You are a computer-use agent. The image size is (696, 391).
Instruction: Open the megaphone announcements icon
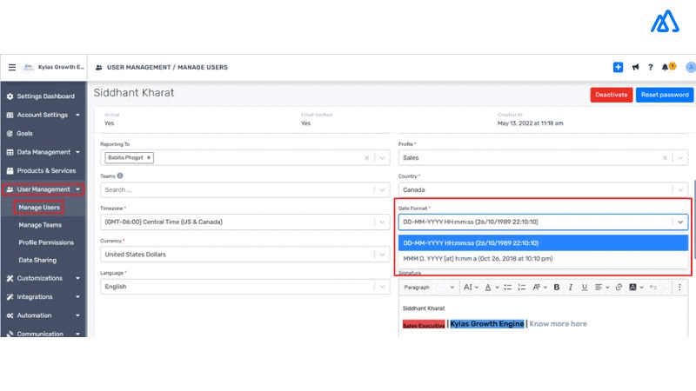[x=635, y=67]
